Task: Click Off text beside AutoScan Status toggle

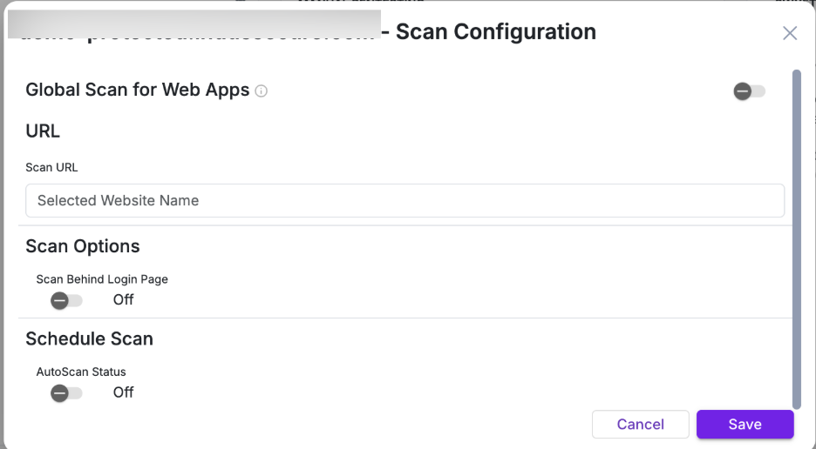Action: click(x=124, y=392)
